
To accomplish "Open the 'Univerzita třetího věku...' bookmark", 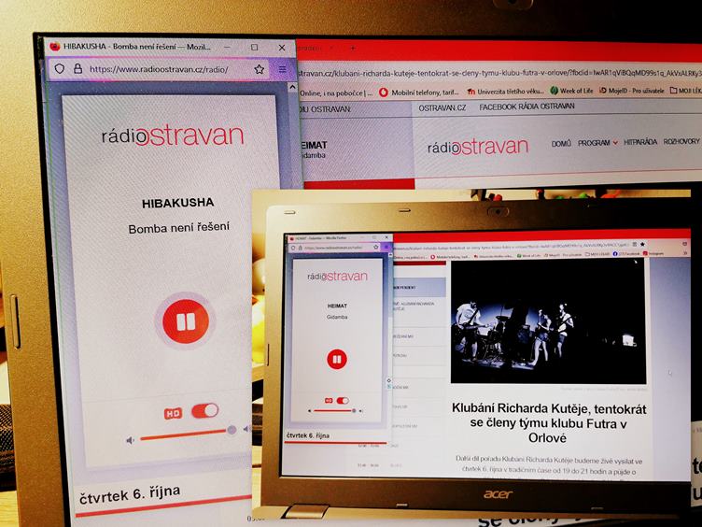I will click(x=505, y=92).
